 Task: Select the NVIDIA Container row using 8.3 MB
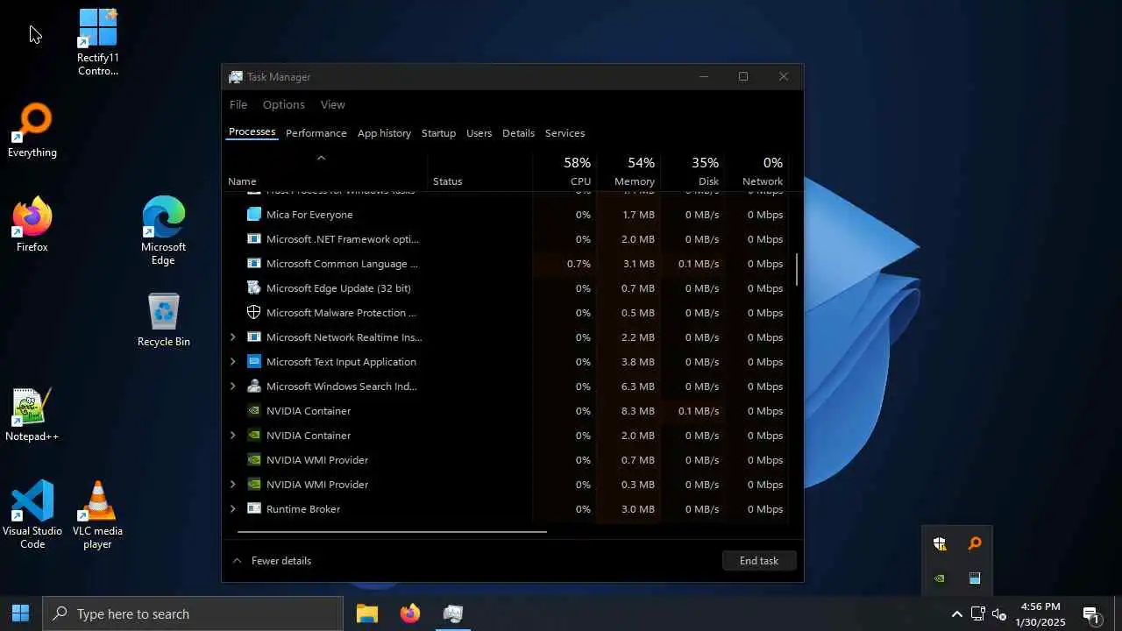click(x=506, y=410)
